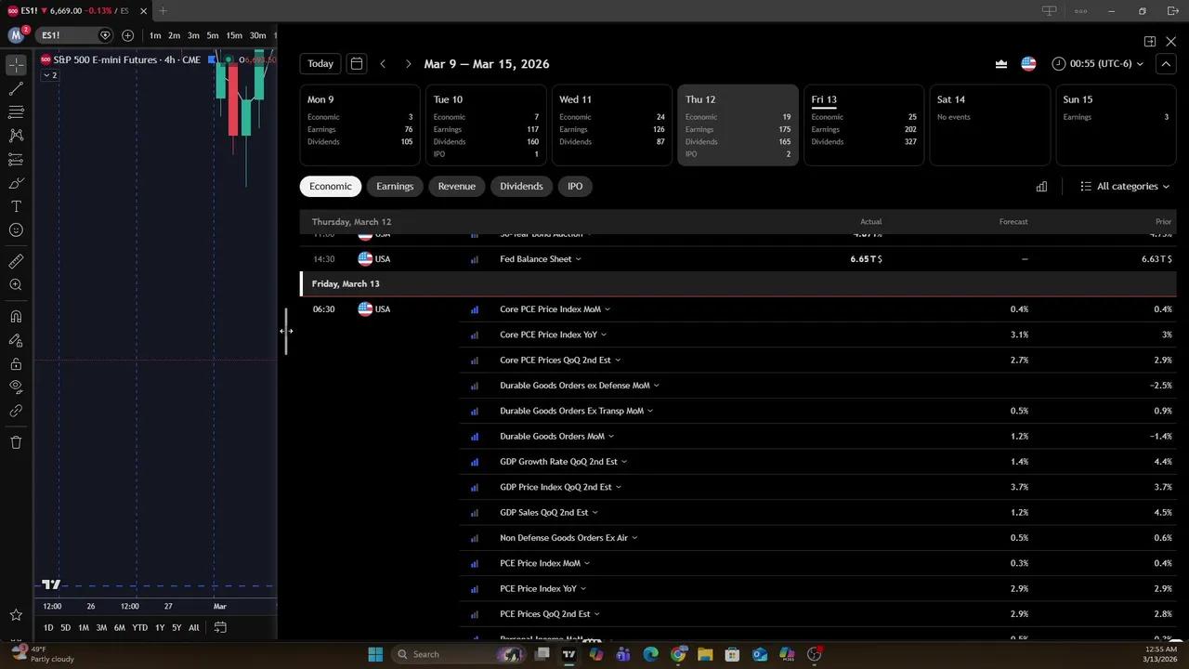This screenshot has height=669, width=1189.
Task: Click the Today button
Action: [x=320, y=64]
